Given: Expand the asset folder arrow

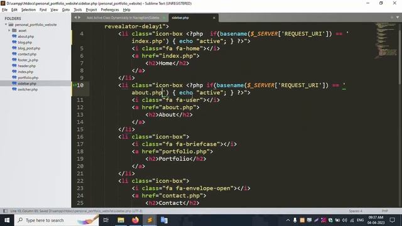Looking at the screenshot, I should coord(9,31).
